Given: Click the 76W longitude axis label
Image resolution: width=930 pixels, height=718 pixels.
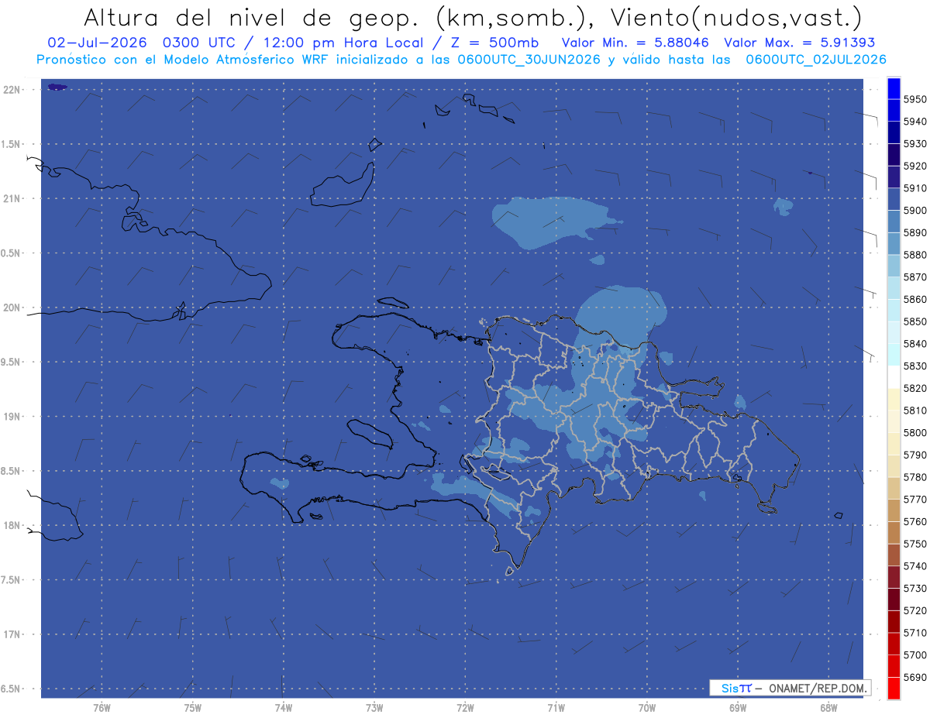Looking at the screenshot, I should [102, 707].
